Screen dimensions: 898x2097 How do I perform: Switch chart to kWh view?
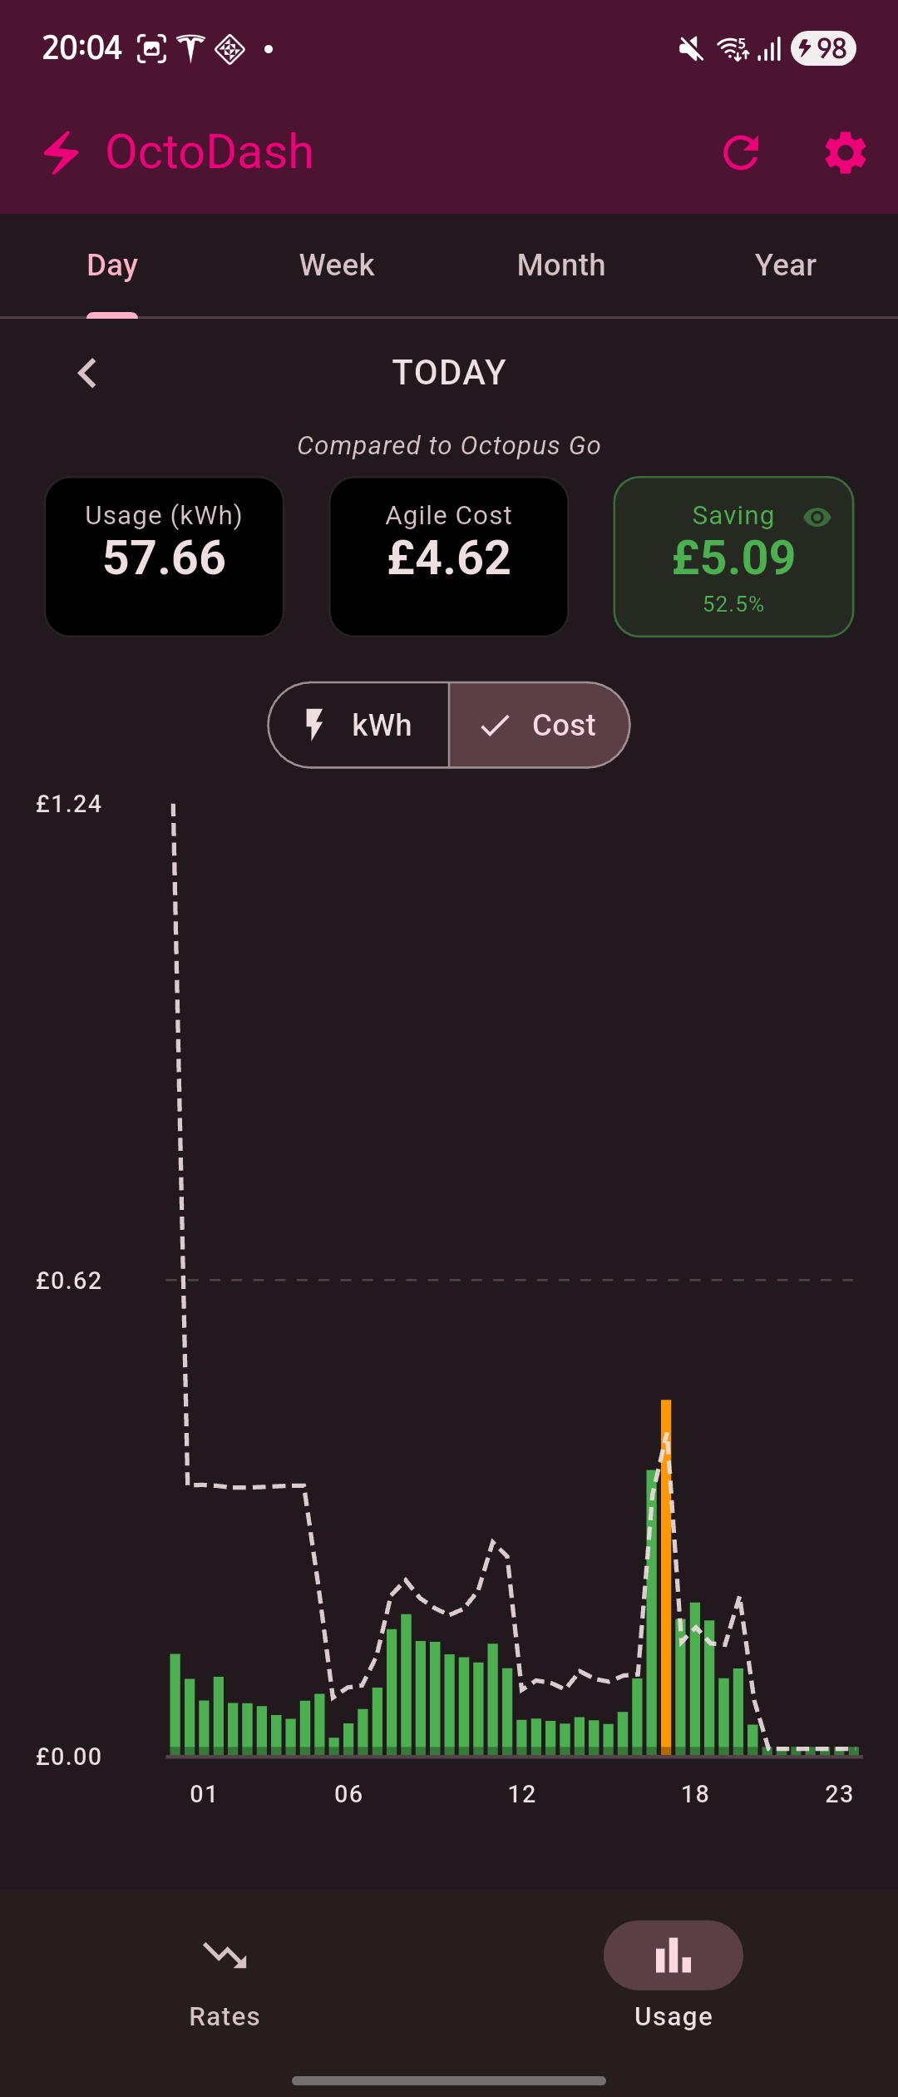[359, 725]
